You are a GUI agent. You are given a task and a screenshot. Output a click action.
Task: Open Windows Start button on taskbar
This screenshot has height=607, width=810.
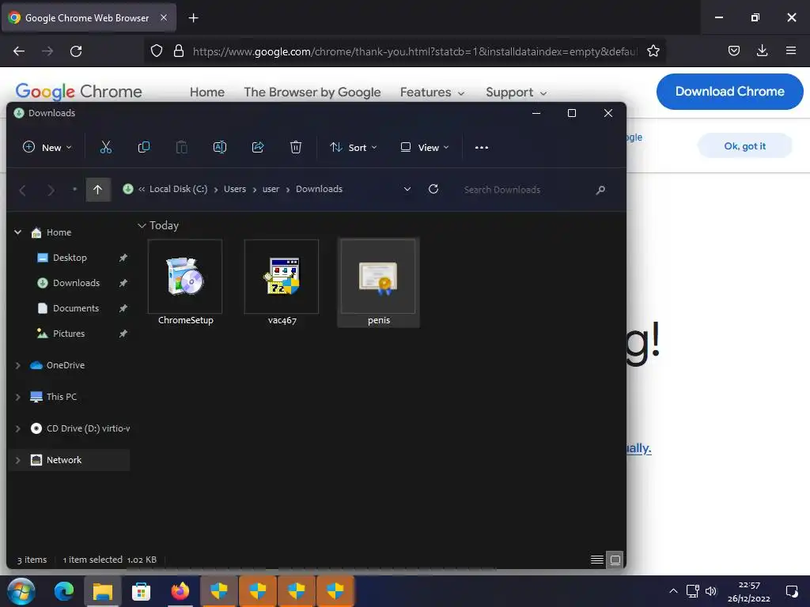coord(21,591)
